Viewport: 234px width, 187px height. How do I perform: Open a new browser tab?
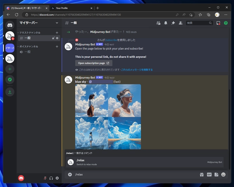(98, 8)
